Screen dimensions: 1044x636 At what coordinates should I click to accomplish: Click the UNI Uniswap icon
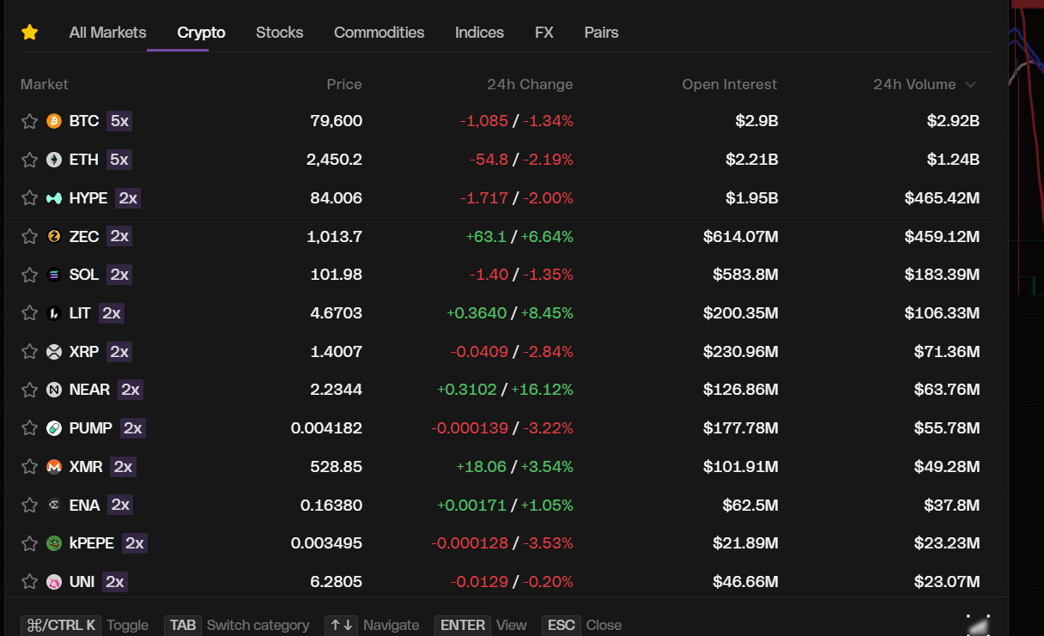tap(54, 582)
